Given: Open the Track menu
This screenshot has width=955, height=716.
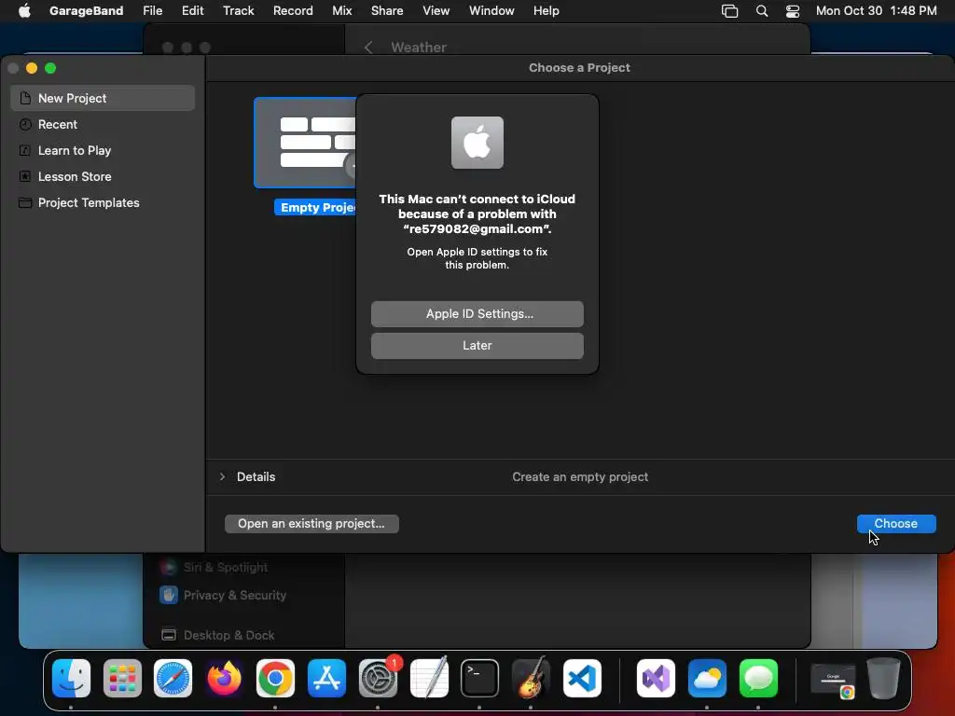Looking at the screenshot, I should (238, 10).
